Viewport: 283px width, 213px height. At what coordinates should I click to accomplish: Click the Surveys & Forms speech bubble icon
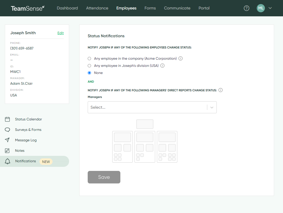7,130
